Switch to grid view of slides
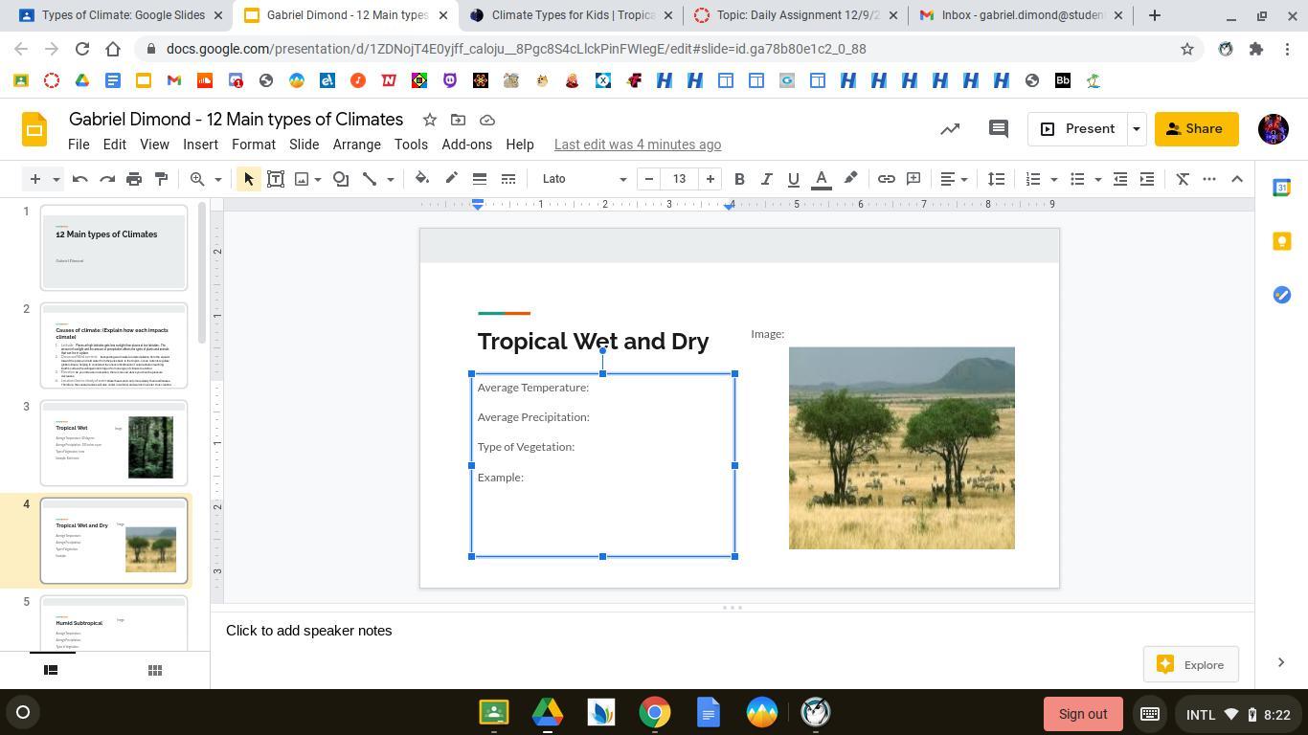Image resolution: width=1308 pixels, height=735 pixels. coord(154,670)
